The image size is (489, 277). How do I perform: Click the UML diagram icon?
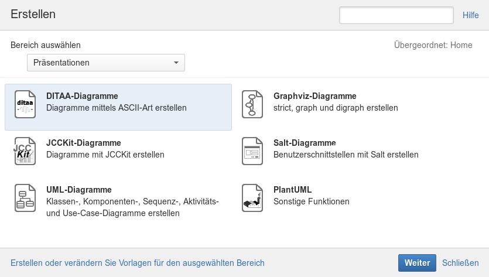coord(25,199)
